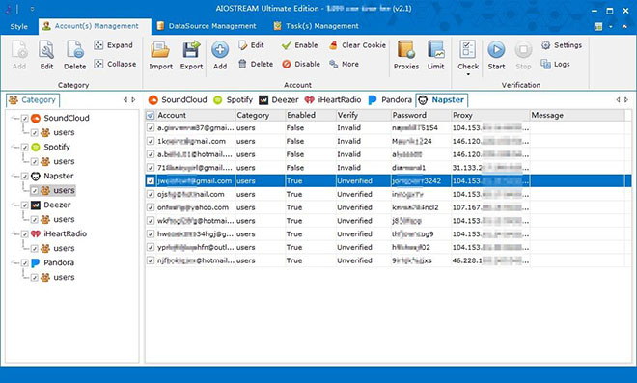Click the Napster icon in category tree
Viewport: 637px width, 383px height.
coord(36,176)
